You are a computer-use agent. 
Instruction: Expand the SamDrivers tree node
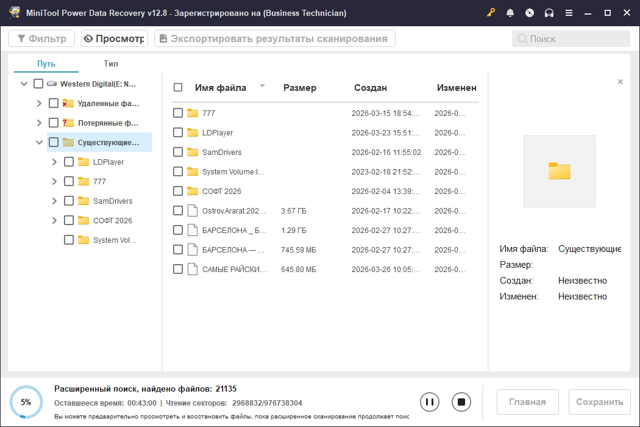[54, 201]
